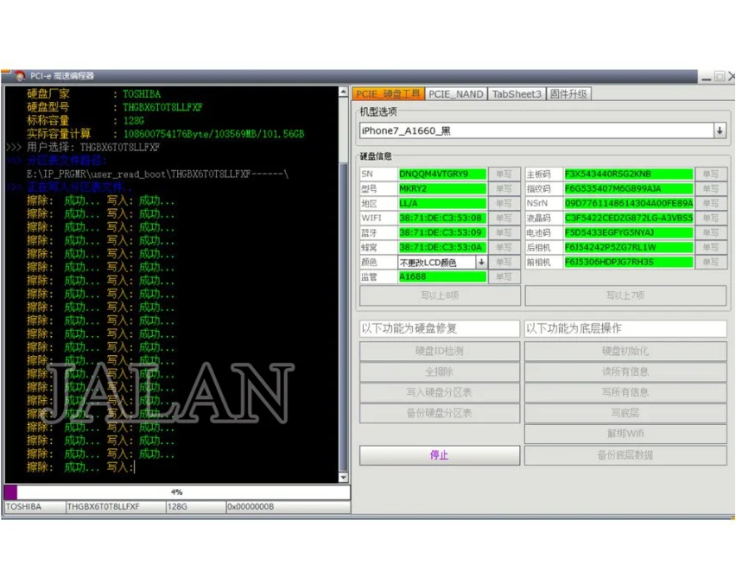Click the console scrollbar down arrow

pyautogui.click(x=343, y=478)
